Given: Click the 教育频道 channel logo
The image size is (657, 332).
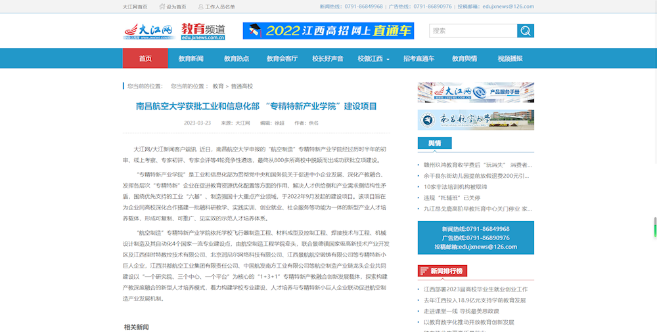Looking at the screenshot, I should [x=204, y=31].
